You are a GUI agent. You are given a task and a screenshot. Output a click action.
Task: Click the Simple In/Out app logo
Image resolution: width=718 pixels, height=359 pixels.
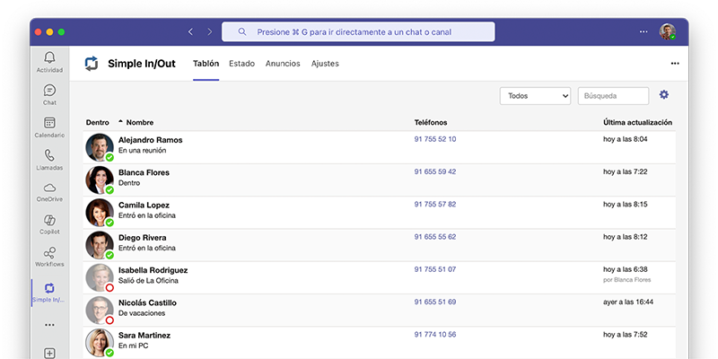[92, 64]
